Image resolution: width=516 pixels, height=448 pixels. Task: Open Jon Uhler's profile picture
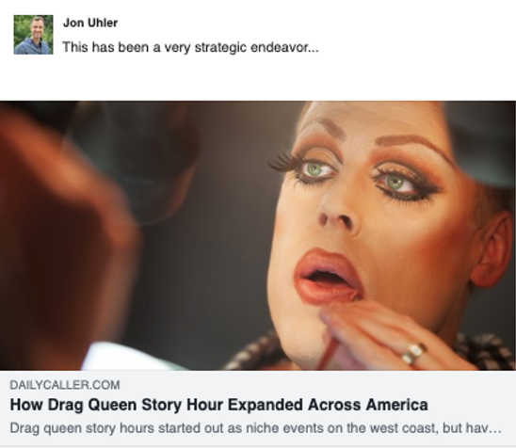[x=33, y=35]
